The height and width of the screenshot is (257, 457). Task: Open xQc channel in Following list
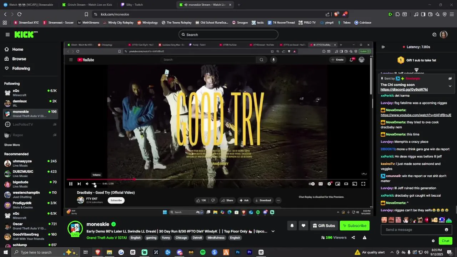point(30,93)
